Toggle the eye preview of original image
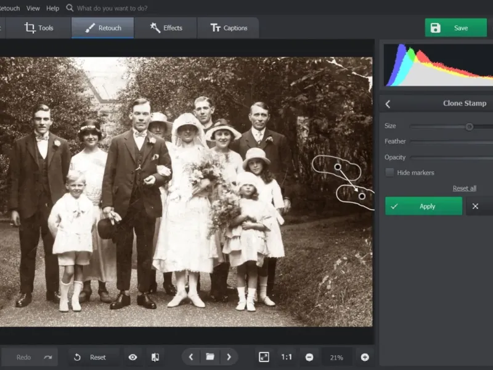The width and height of the screenshot is (493, 370). (132, 357)
